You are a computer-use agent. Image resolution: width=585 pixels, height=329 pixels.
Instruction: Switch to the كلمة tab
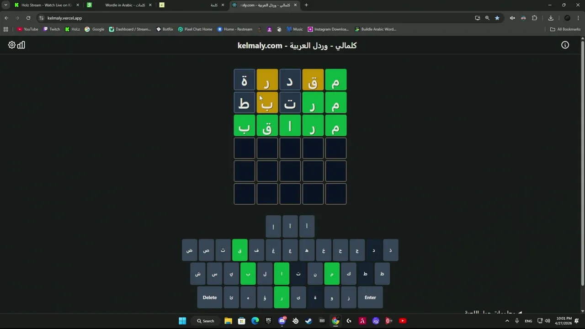[192, 5]
